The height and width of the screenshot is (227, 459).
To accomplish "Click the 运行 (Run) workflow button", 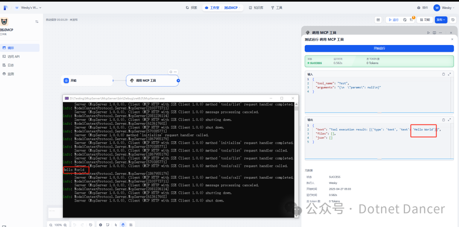I will click(394, 20).
